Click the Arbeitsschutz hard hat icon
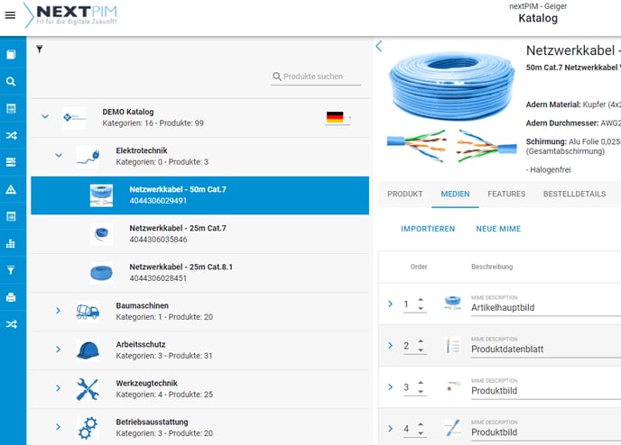The image size is (621, 445). 88,350
